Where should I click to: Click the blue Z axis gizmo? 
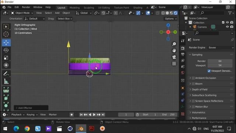(168, 25)
